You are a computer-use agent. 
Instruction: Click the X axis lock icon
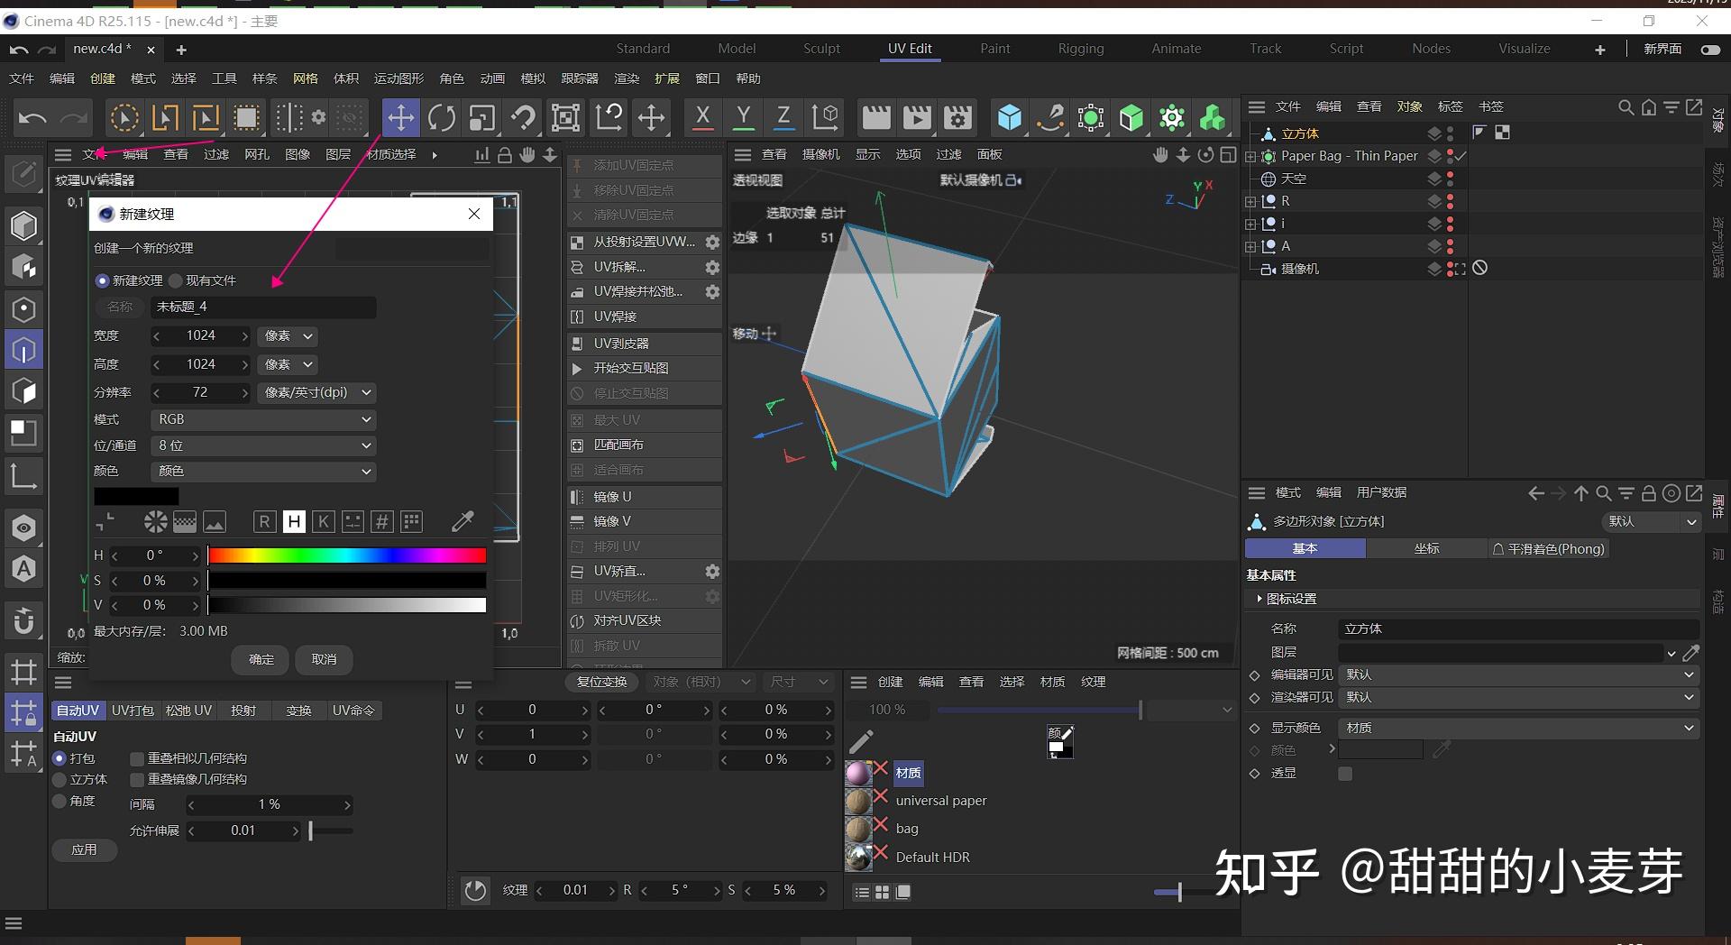(701, 117)
